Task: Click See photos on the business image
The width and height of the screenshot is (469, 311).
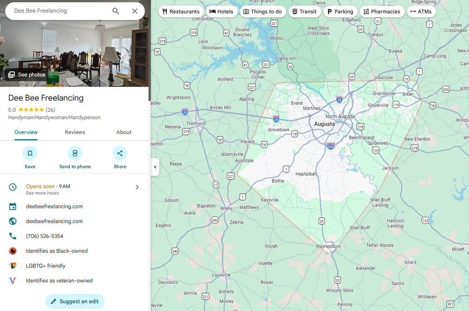Action: [x=26, y=74]
